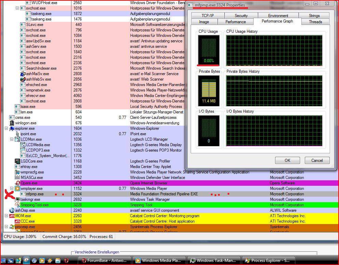Image resolution: width=339 pixels, height=265 pixels.
Task: Click the 'Commit Charge: 16.03%' status entry
Action: coord(64,237)
